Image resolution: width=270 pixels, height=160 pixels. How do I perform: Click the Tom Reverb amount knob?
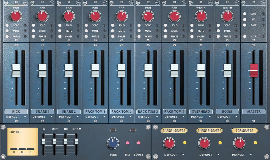click(239, 143)
